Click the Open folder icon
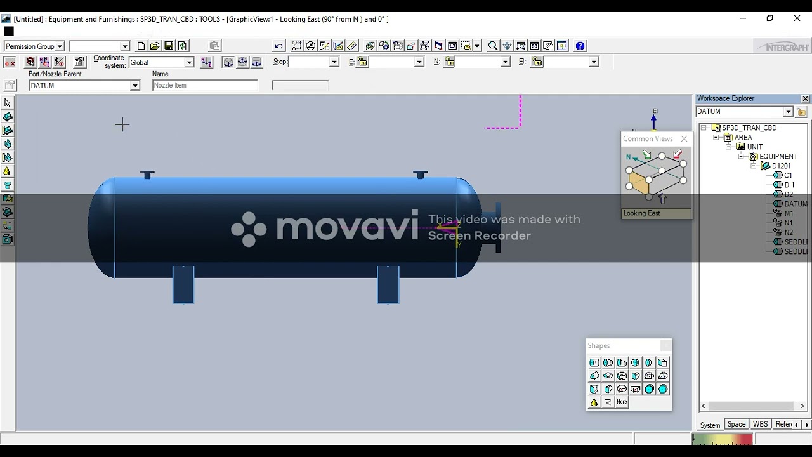This screenshot has height=457, width=812. (x=155, y=46)
